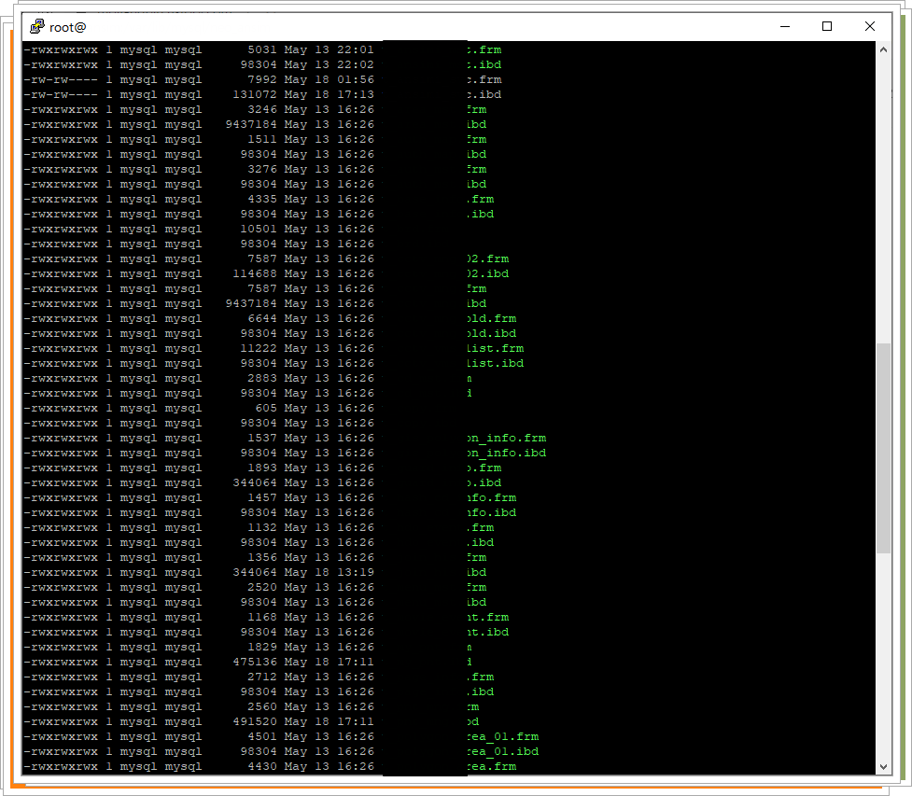The width and height of the screenshot is (912, 796).
Task: Click the nfo.ibd filename
Action: [492, 513]
